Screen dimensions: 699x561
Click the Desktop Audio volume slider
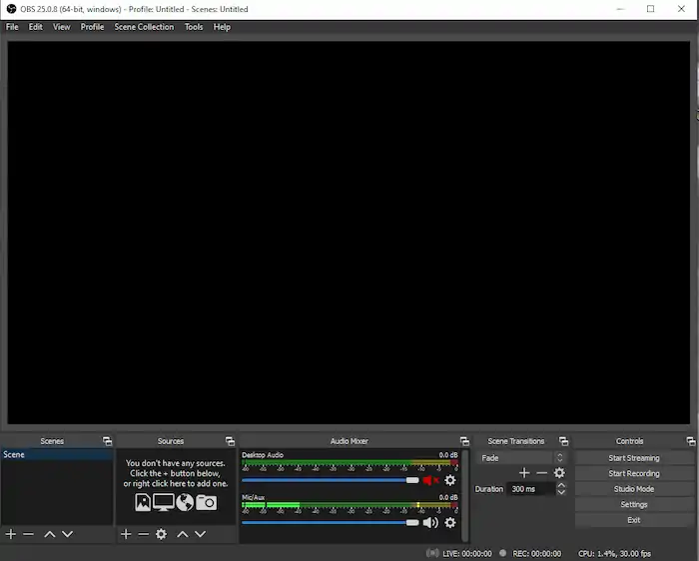click(331, 480)
